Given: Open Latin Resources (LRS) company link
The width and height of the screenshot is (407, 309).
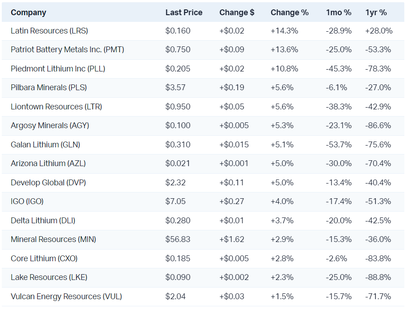Looking at the screenshot, I should tap(49, 31).
